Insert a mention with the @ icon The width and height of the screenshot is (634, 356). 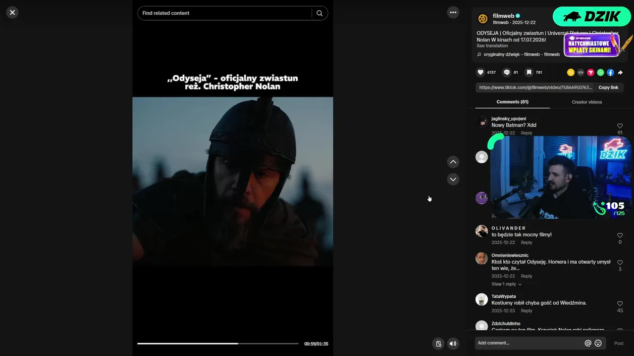pos(588,343)
